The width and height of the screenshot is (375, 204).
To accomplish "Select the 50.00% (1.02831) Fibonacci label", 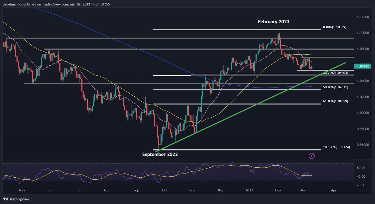I will click(x=336, y=87).
